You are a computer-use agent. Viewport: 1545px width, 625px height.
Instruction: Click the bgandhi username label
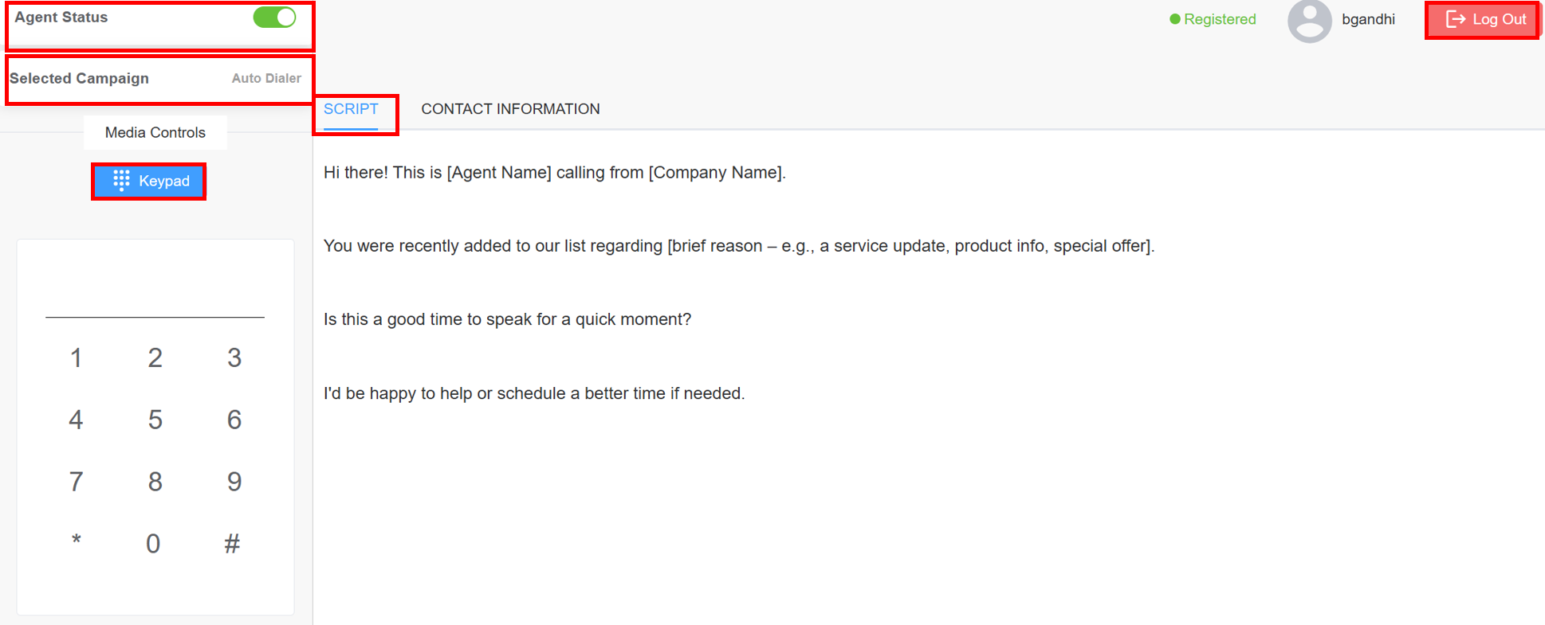tap(1368, 19)
